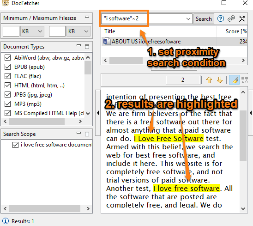Click the 'Results: 1' status text

23,221
